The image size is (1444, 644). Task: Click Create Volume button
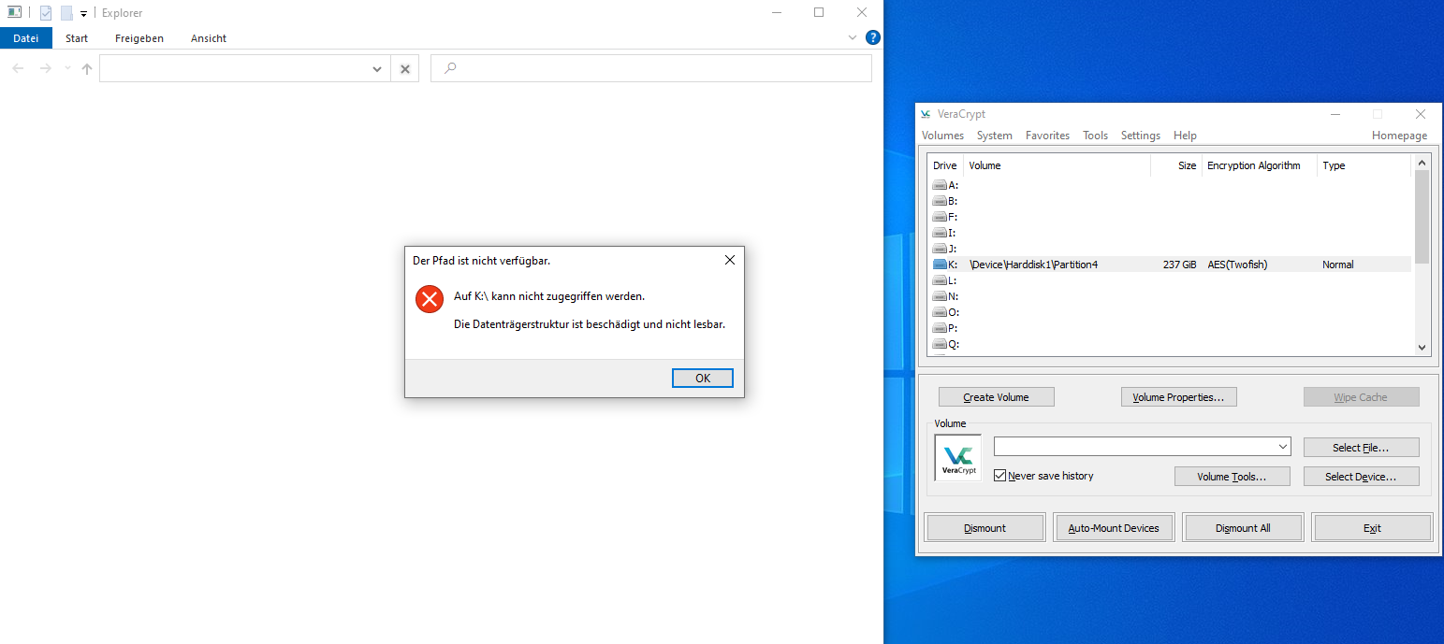click(996, 397)
